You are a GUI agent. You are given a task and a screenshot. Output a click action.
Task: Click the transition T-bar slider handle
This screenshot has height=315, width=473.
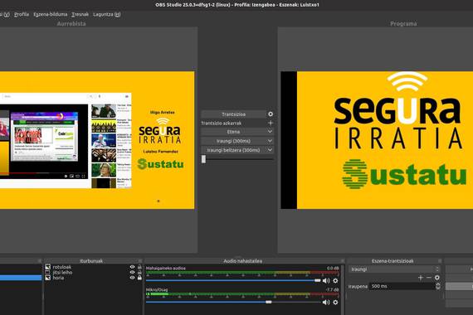203,159
